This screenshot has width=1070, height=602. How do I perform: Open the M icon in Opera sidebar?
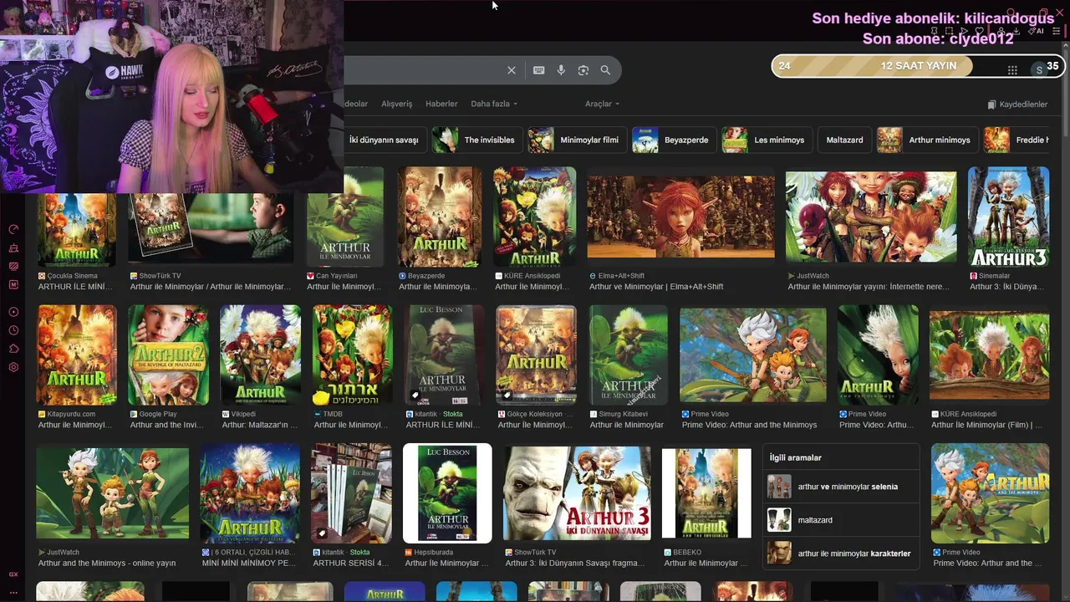(x=13, y=284)
